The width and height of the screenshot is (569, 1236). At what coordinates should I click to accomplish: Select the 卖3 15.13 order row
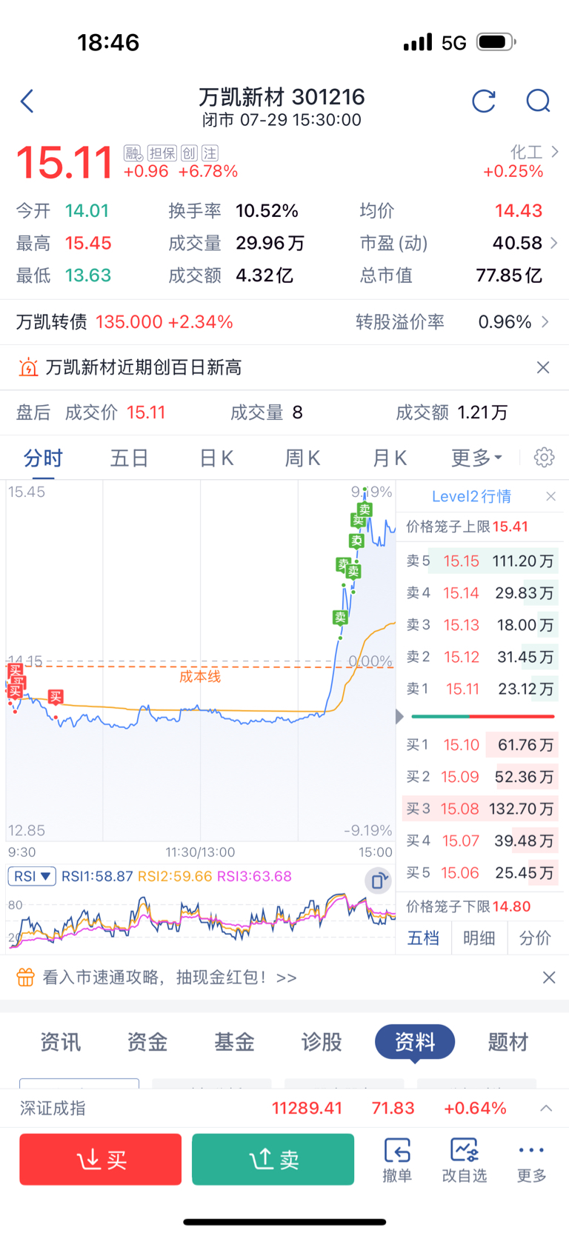pyautogui.click(x=480, y=625)
